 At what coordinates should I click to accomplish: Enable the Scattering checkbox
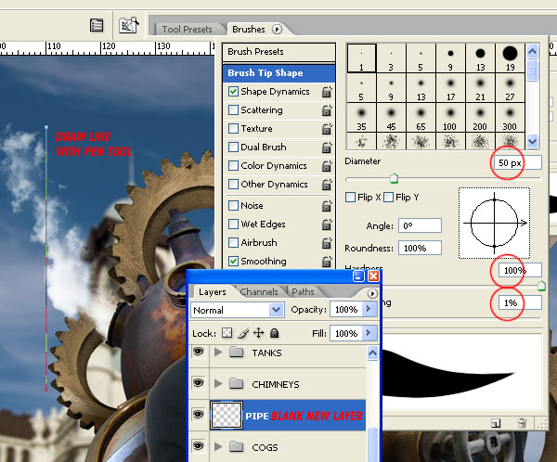click(x=233, y=109)
